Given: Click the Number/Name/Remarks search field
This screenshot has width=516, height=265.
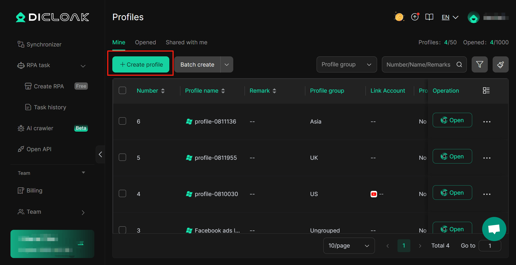Looking at the screenshot, I should (418, 64).
